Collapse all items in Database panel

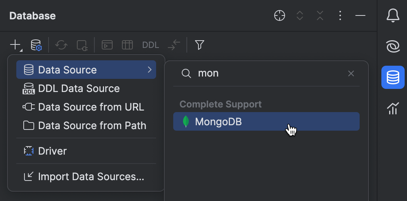[x=320, y=16]
